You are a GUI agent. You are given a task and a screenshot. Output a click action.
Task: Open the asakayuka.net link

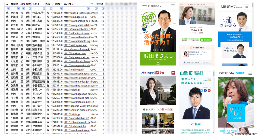pyautogui.click(x=76, y=45)
